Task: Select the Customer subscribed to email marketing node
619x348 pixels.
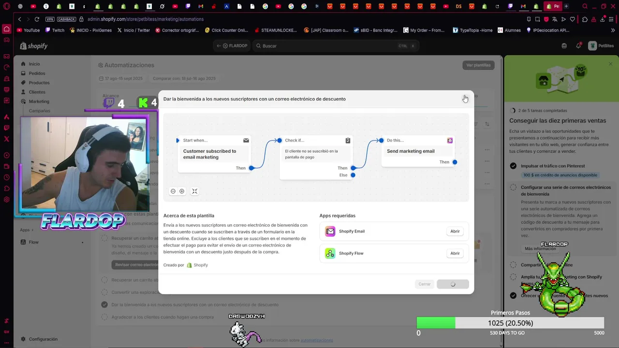Action: tap(214, 154)
